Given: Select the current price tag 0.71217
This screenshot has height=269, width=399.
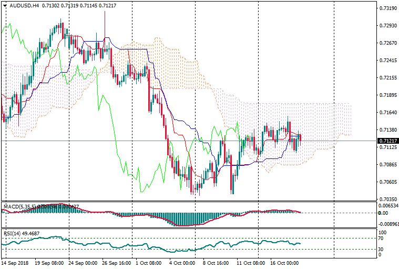Looking at the screenshot, I should pyautogui.click(x=386, y=141).
